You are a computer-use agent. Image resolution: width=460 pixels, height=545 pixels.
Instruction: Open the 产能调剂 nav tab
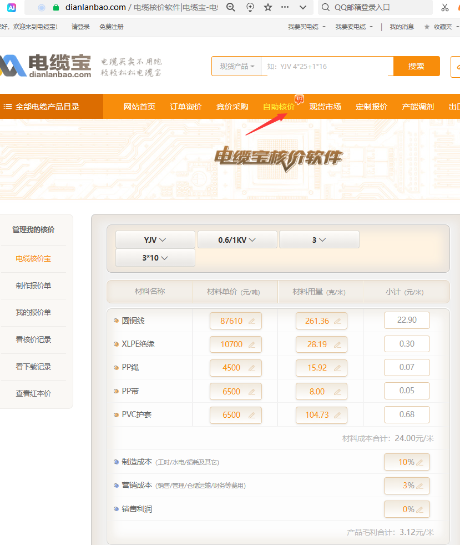click(418, 107)
